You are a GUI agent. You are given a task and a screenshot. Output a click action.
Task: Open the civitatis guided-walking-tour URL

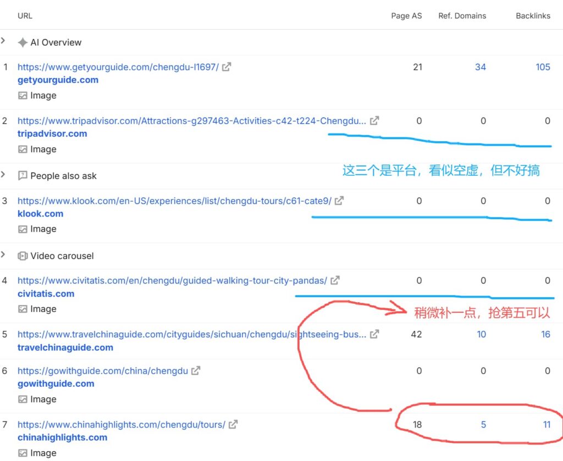[x=172, y=281]
